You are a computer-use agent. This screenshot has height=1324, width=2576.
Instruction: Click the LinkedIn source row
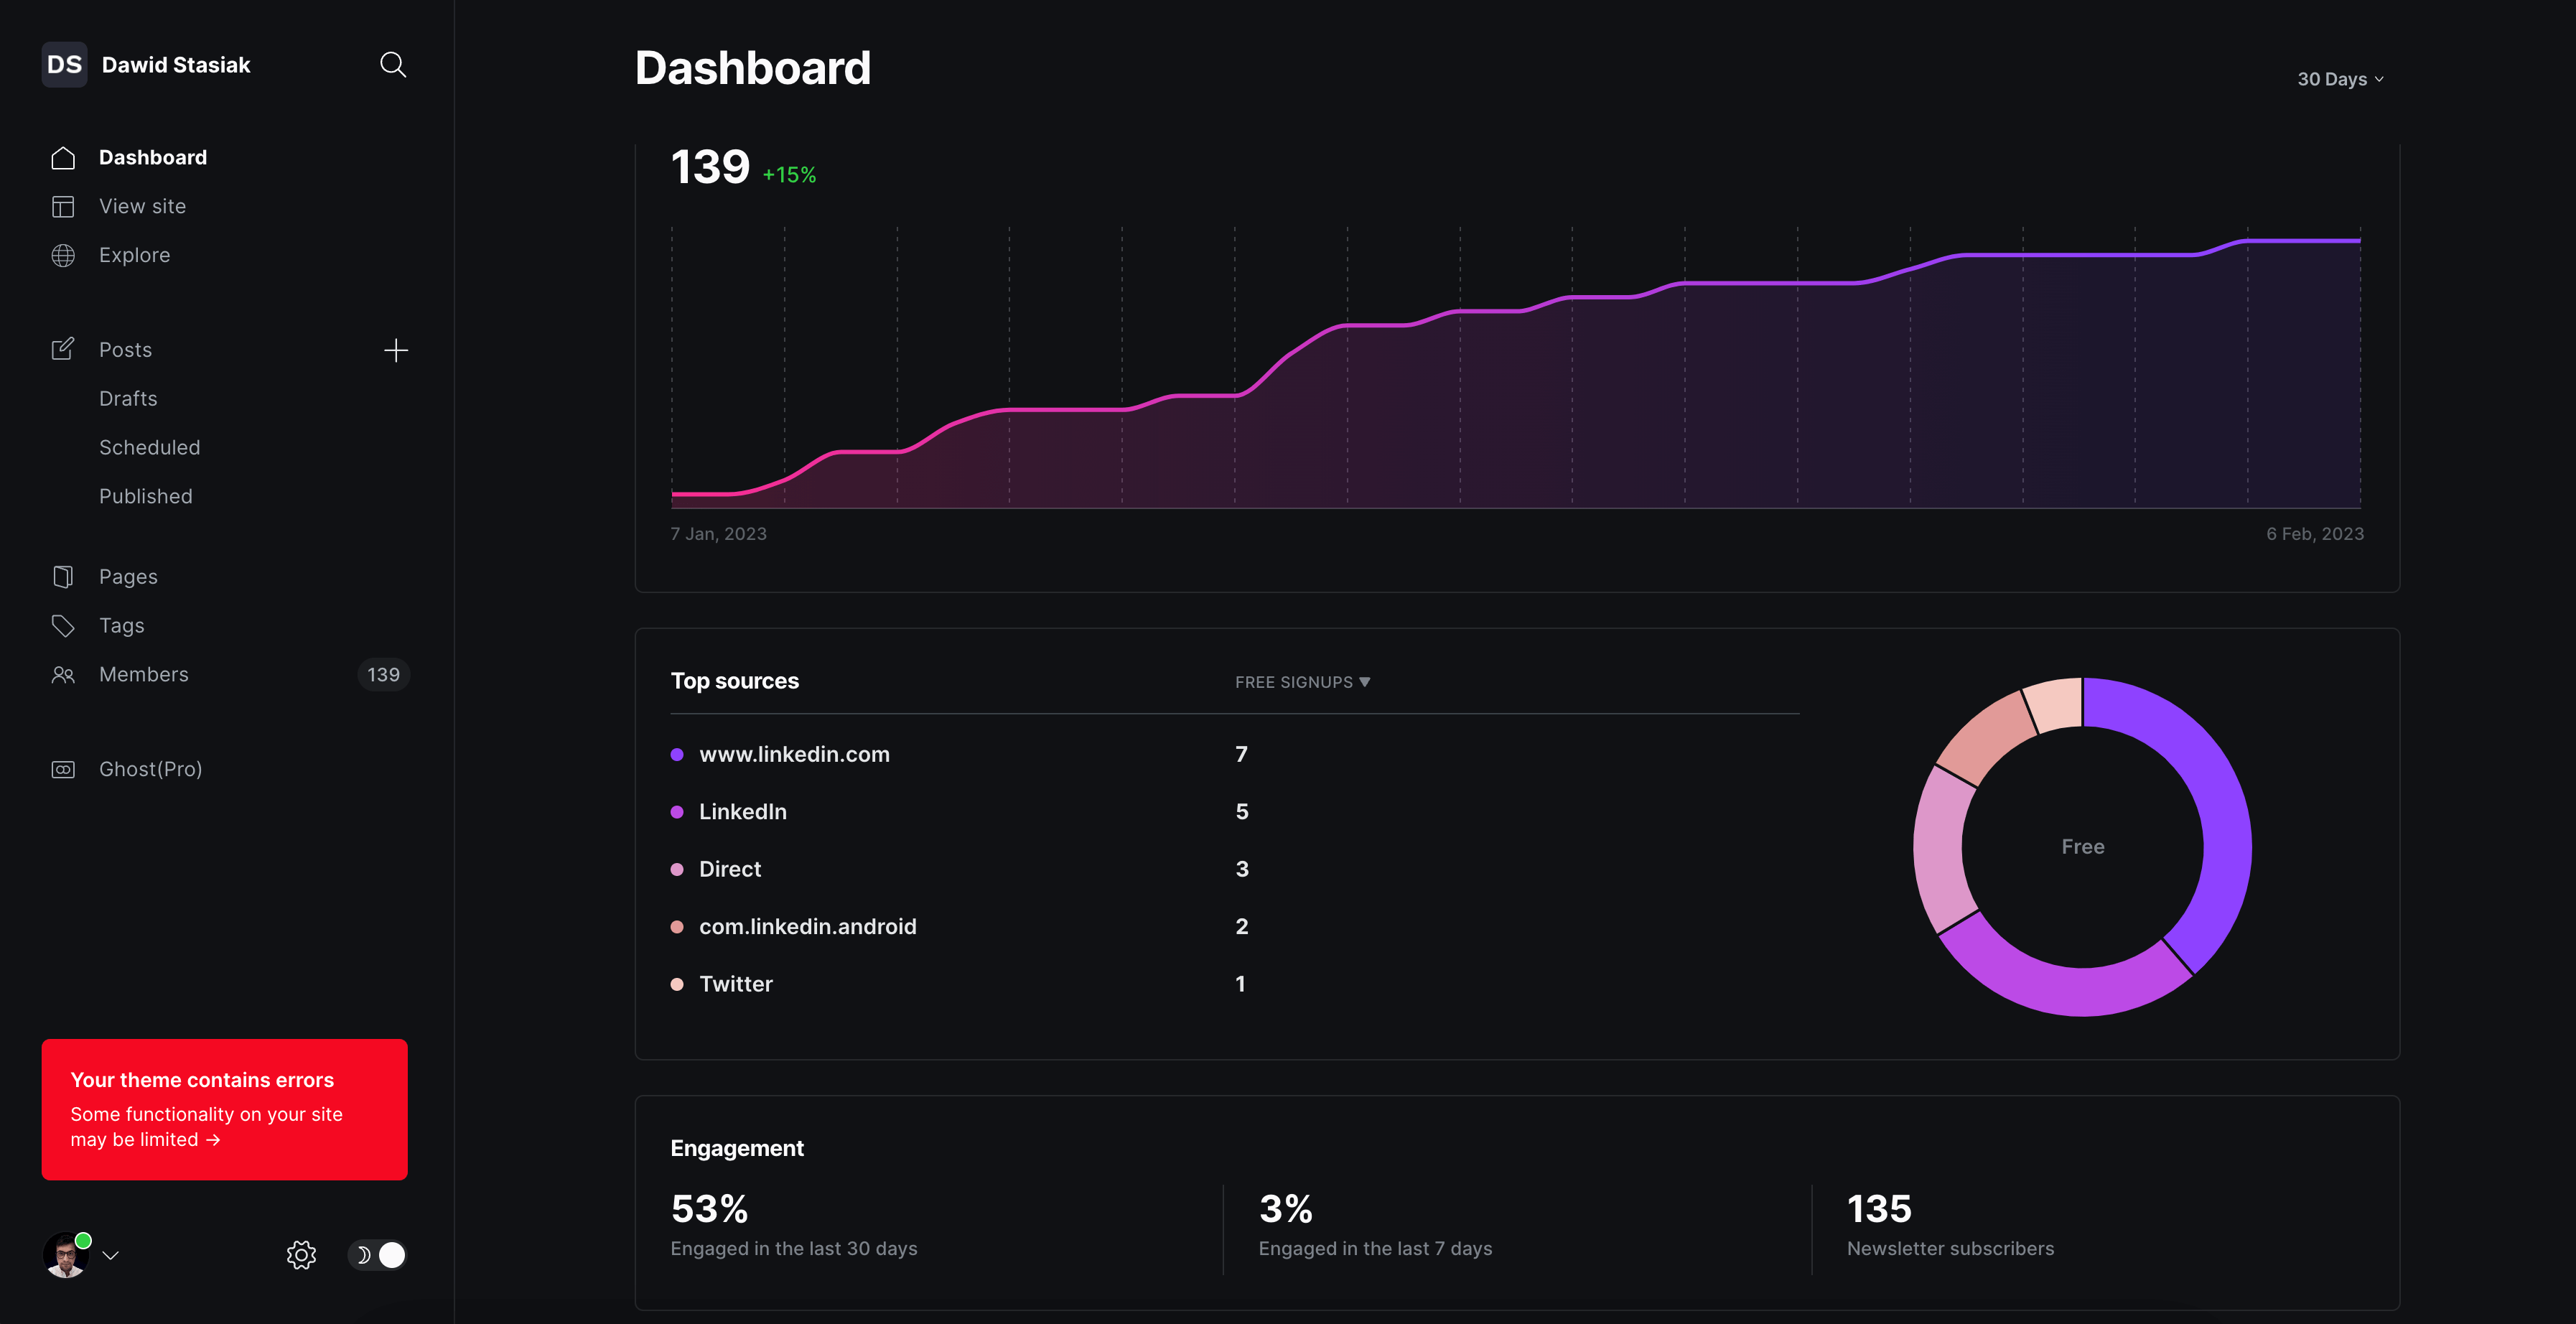point(1234,812)
